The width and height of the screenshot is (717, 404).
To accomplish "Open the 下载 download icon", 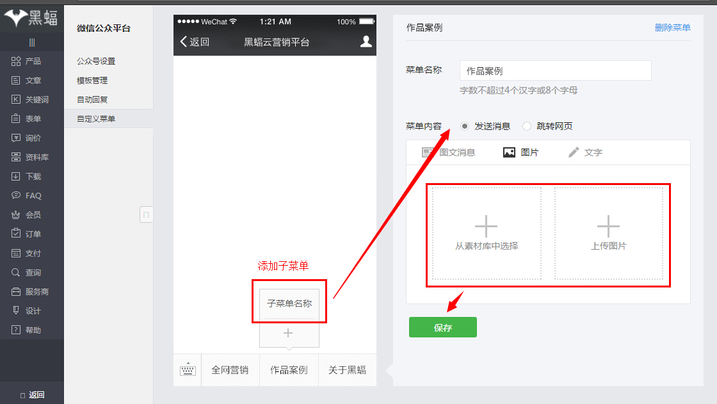I will (x=17, y=177).
